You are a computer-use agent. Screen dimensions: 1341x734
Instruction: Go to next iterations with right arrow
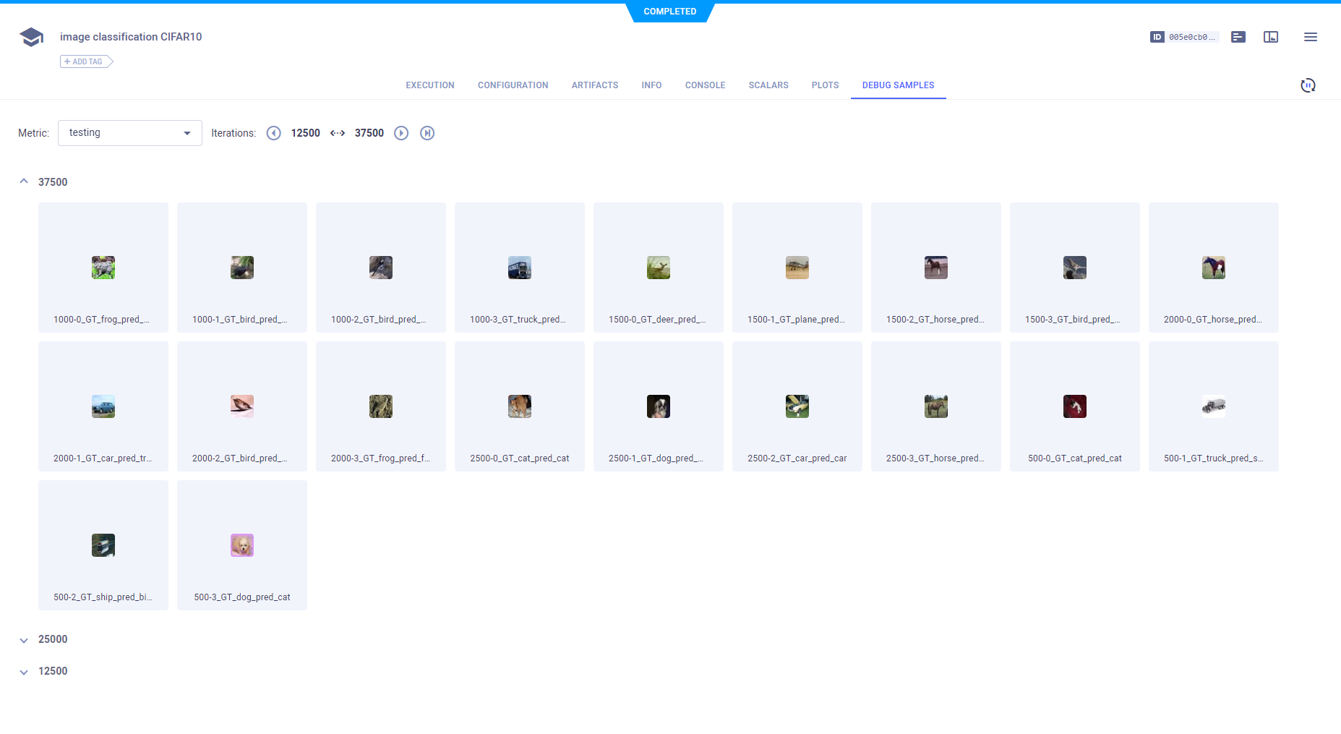point(401,133)
